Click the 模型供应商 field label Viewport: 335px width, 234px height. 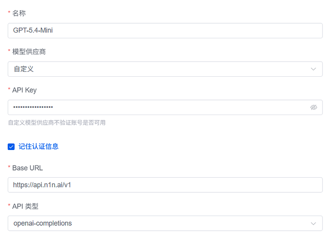pos(29,51)
